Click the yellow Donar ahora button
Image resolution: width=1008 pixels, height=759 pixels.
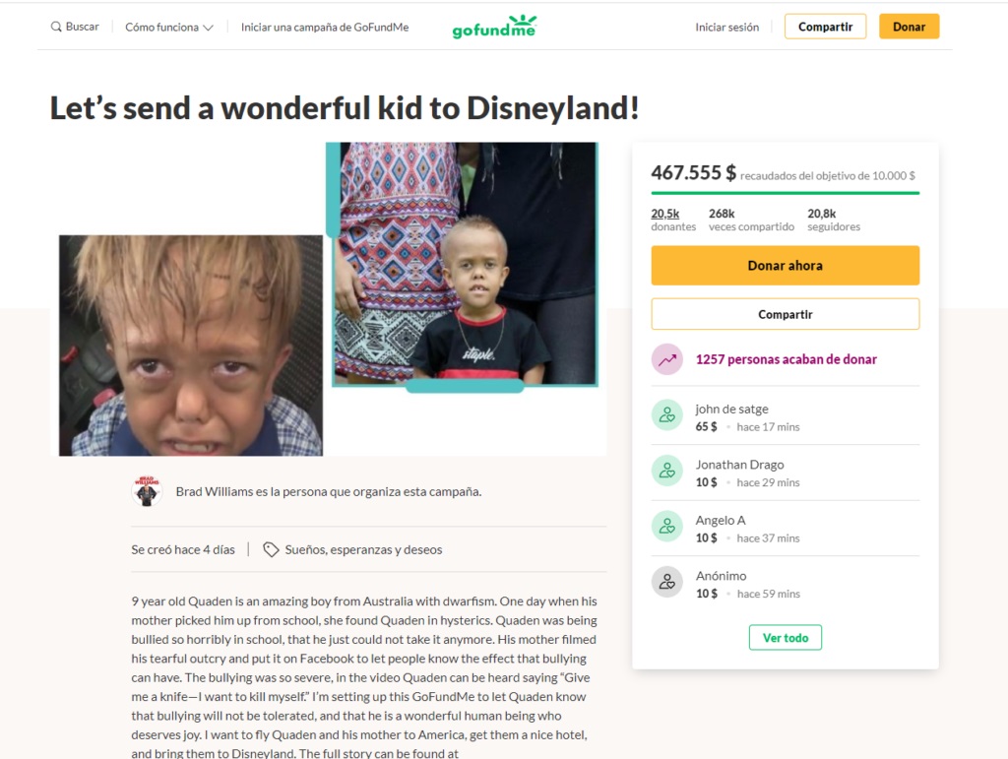point(785,266)
